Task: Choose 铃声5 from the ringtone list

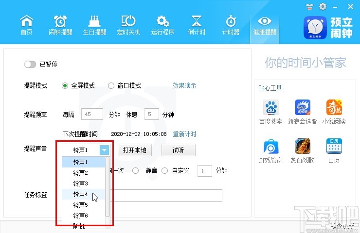Action: click(84, 205)
